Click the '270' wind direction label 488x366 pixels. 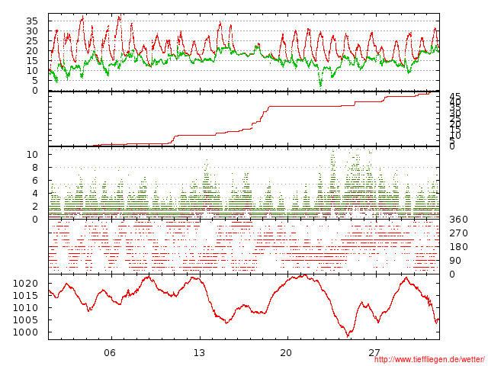pyautogui.click(x=458, y=233)
